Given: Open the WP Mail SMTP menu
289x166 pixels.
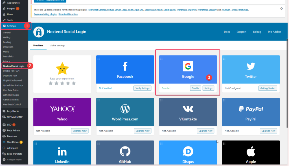Looking at the screenshot, I should (x=15, y=117).
